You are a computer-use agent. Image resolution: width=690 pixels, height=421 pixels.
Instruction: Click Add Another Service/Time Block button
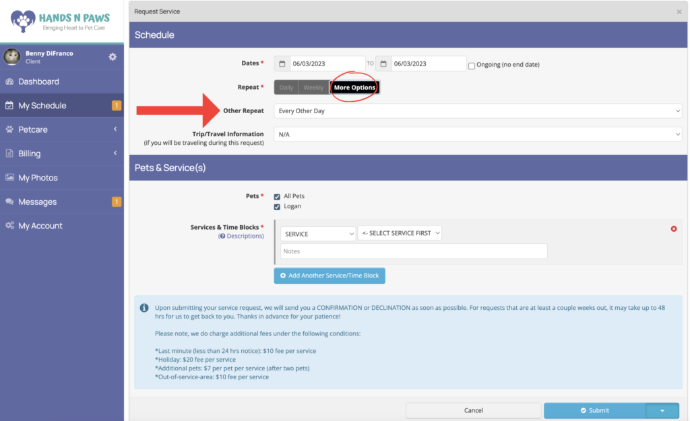[x=330, y=276]
